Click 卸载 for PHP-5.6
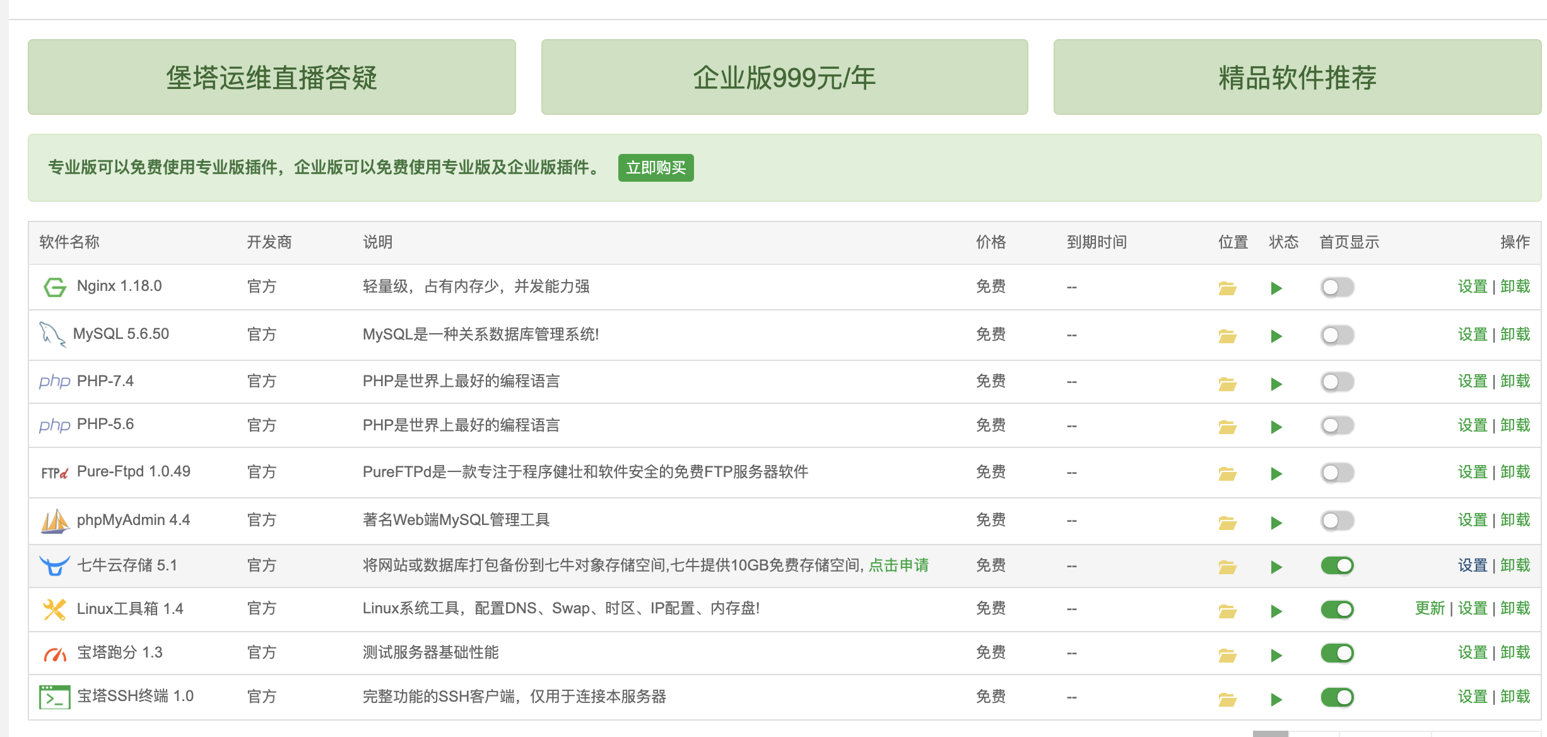Image resolution: width=1547 pixels, height=737 pixels. (1515, 425)
